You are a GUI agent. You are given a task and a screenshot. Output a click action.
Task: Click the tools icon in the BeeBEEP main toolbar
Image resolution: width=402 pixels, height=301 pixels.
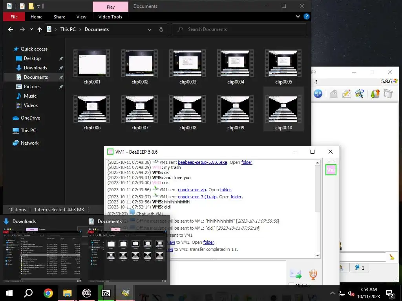[x=360, y=94]
